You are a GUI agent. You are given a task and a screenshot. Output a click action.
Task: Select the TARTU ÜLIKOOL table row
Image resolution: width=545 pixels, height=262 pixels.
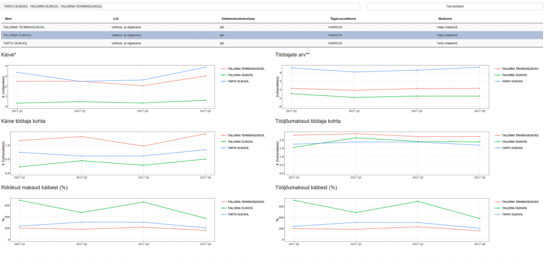pos(272,43)
